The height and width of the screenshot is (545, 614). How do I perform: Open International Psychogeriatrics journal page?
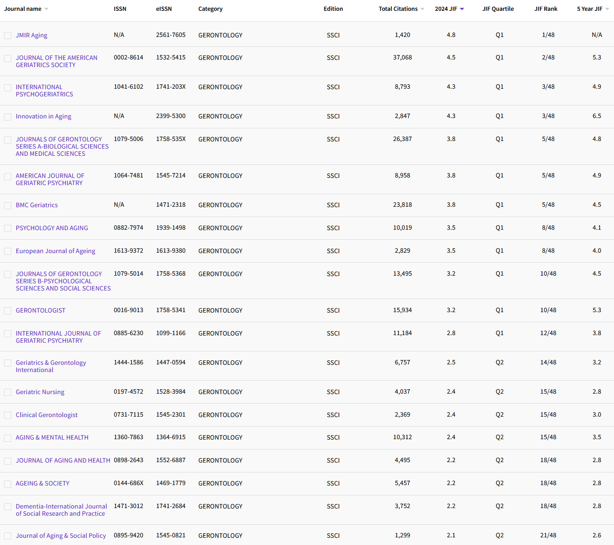click(x=45, y=91)
